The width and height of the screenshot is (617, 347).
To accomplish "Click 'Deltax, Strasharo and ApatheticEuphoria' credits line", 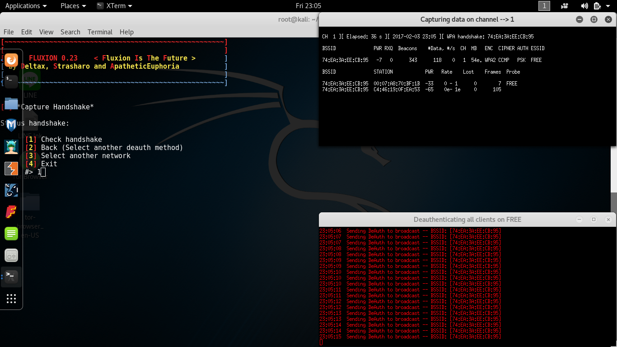I will point(100,66).
